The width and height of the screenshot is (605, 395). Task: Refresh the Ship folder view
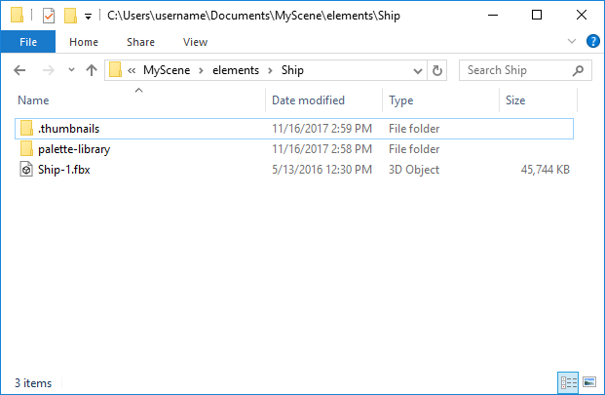click(436, 70)
